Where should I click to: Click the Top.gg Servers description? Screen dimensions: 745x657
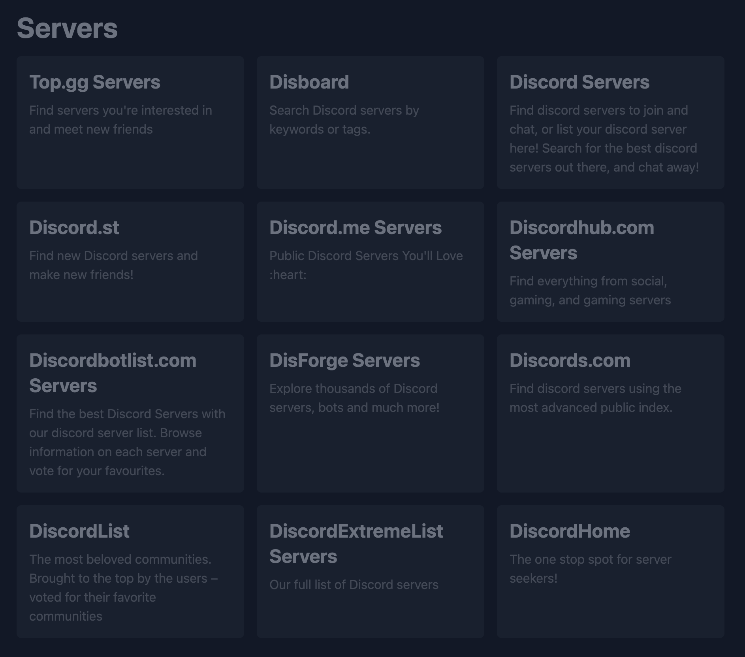click(120, 119)
